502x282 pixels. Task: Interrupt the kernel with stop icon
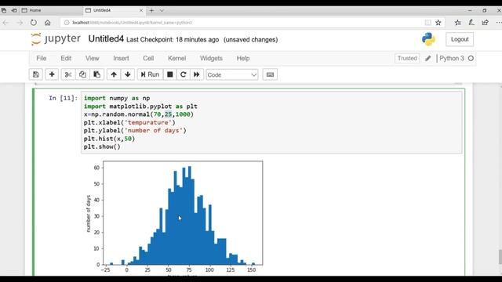[x=169, y=74]
